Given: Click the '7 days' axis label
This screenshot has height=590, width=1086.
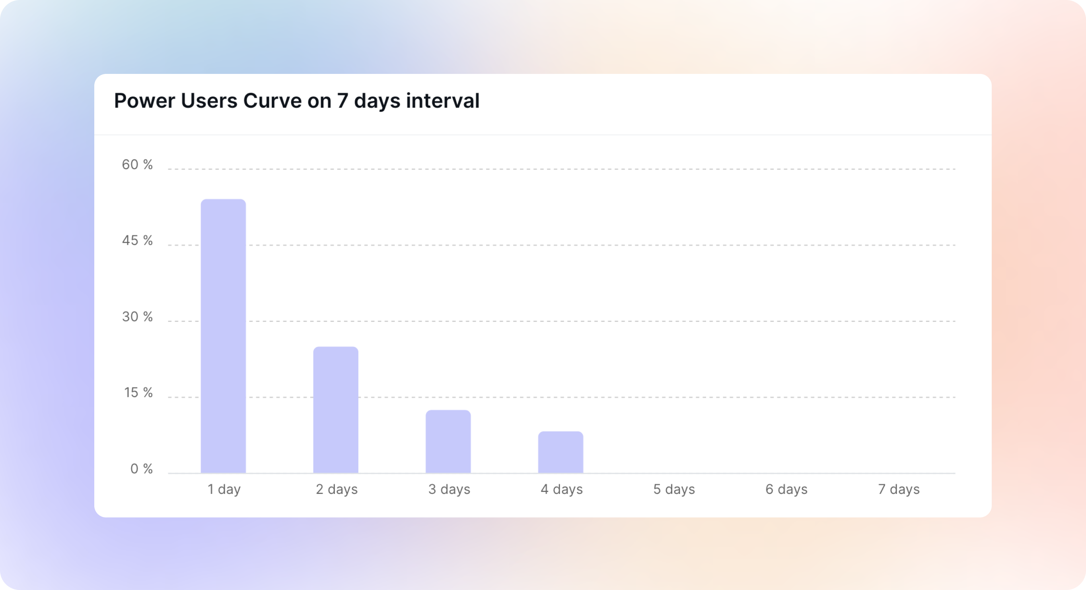Looking at the screenshot, I should point(899,489).
